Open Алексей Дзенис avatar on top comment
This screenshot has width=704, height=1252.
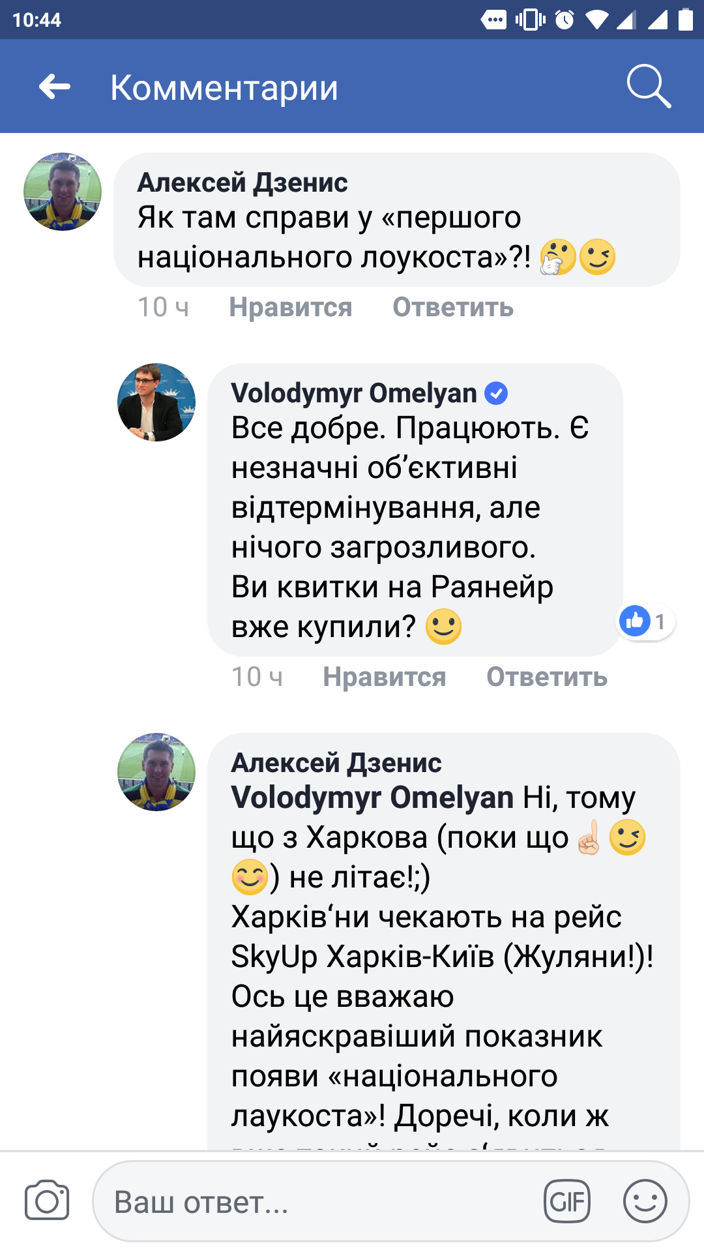63,192
